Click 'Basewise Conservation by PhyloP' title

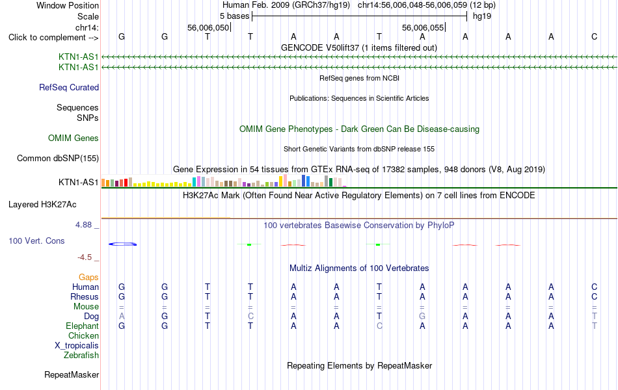[x=359, y=226]
